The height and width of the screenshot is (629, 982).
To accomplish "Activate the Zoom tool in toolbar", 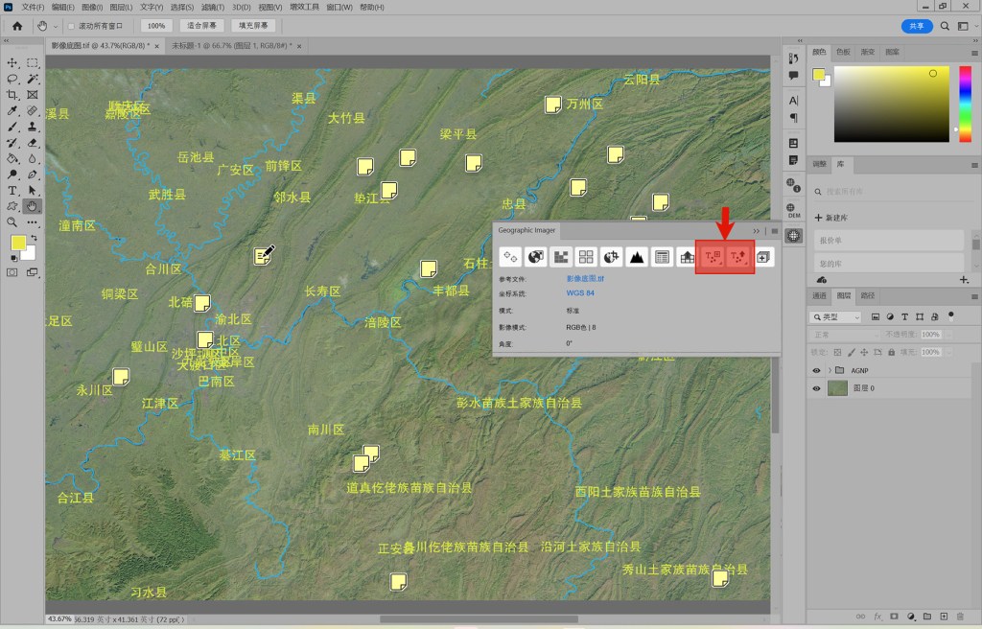I will click(12, 221).
